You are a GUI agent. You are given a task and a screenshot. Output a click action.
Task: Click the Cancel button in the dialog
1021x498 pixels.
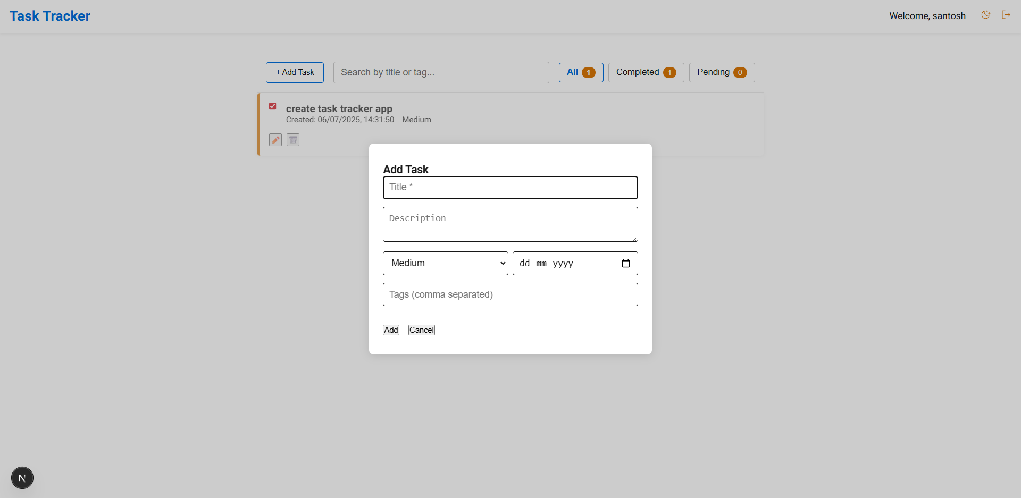422,330
